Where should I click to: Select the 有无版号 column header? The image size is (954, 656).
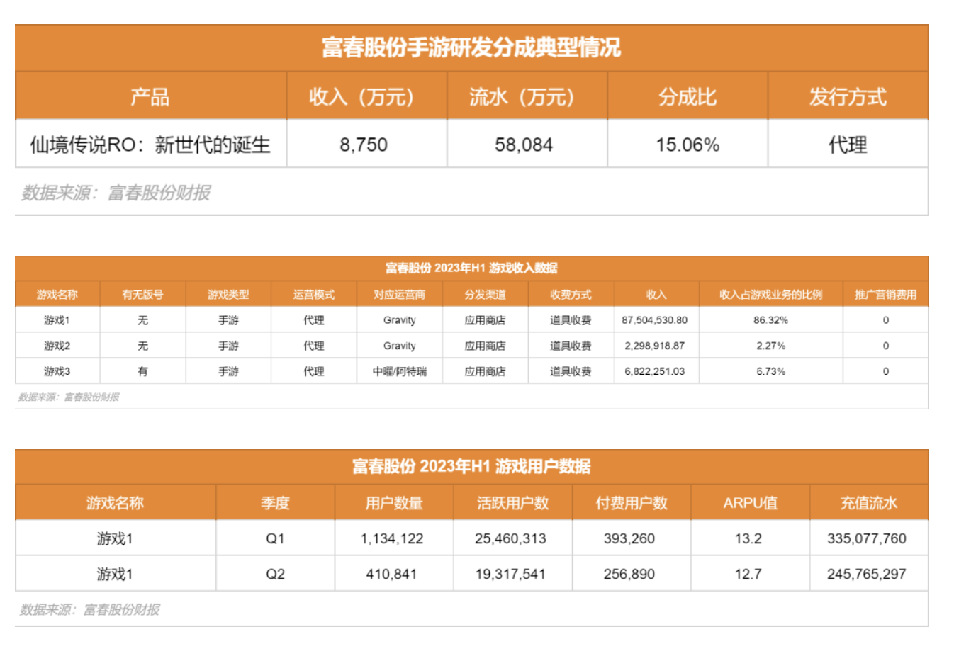[142, 294]
